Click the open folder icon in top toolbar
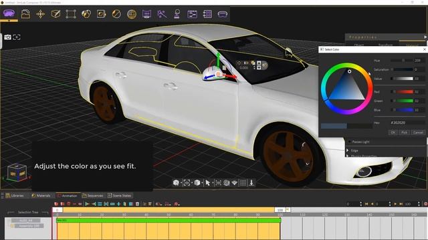This screenshot has width=428, height=240. coord(25,14)
